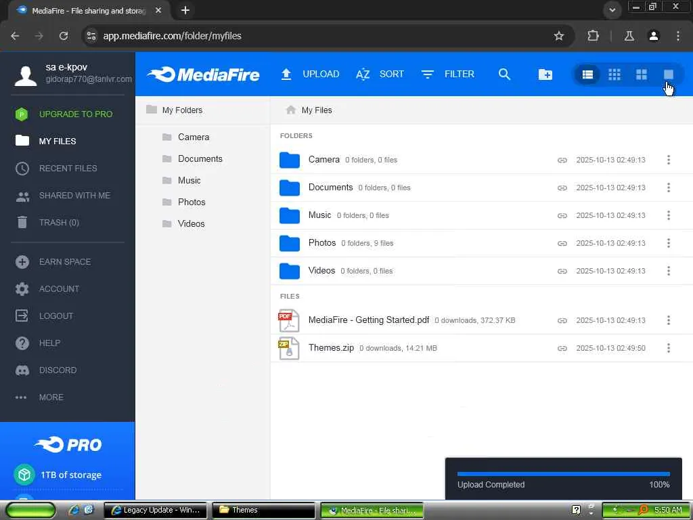
Task: Open three-dot menu for Videos folder
Action: [x=668, y=271]
